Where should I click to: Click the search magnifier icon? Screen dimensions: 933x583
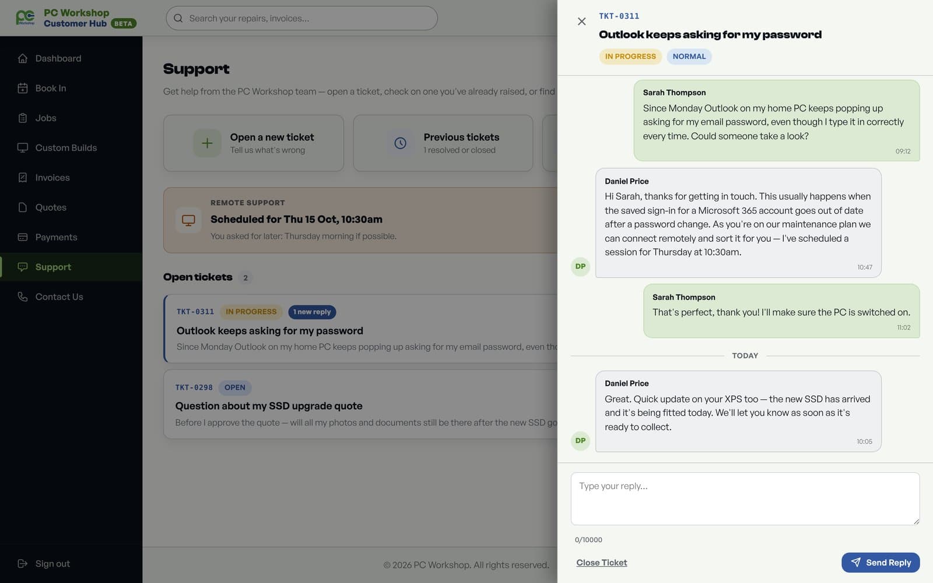pos(178,18)
